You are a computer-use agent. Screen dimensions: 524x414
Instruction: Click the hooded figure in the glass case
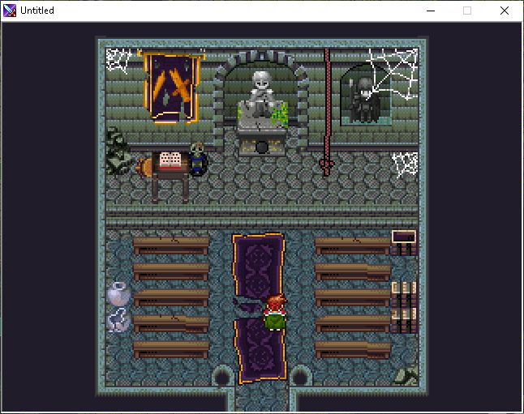(x=363, y=99)
